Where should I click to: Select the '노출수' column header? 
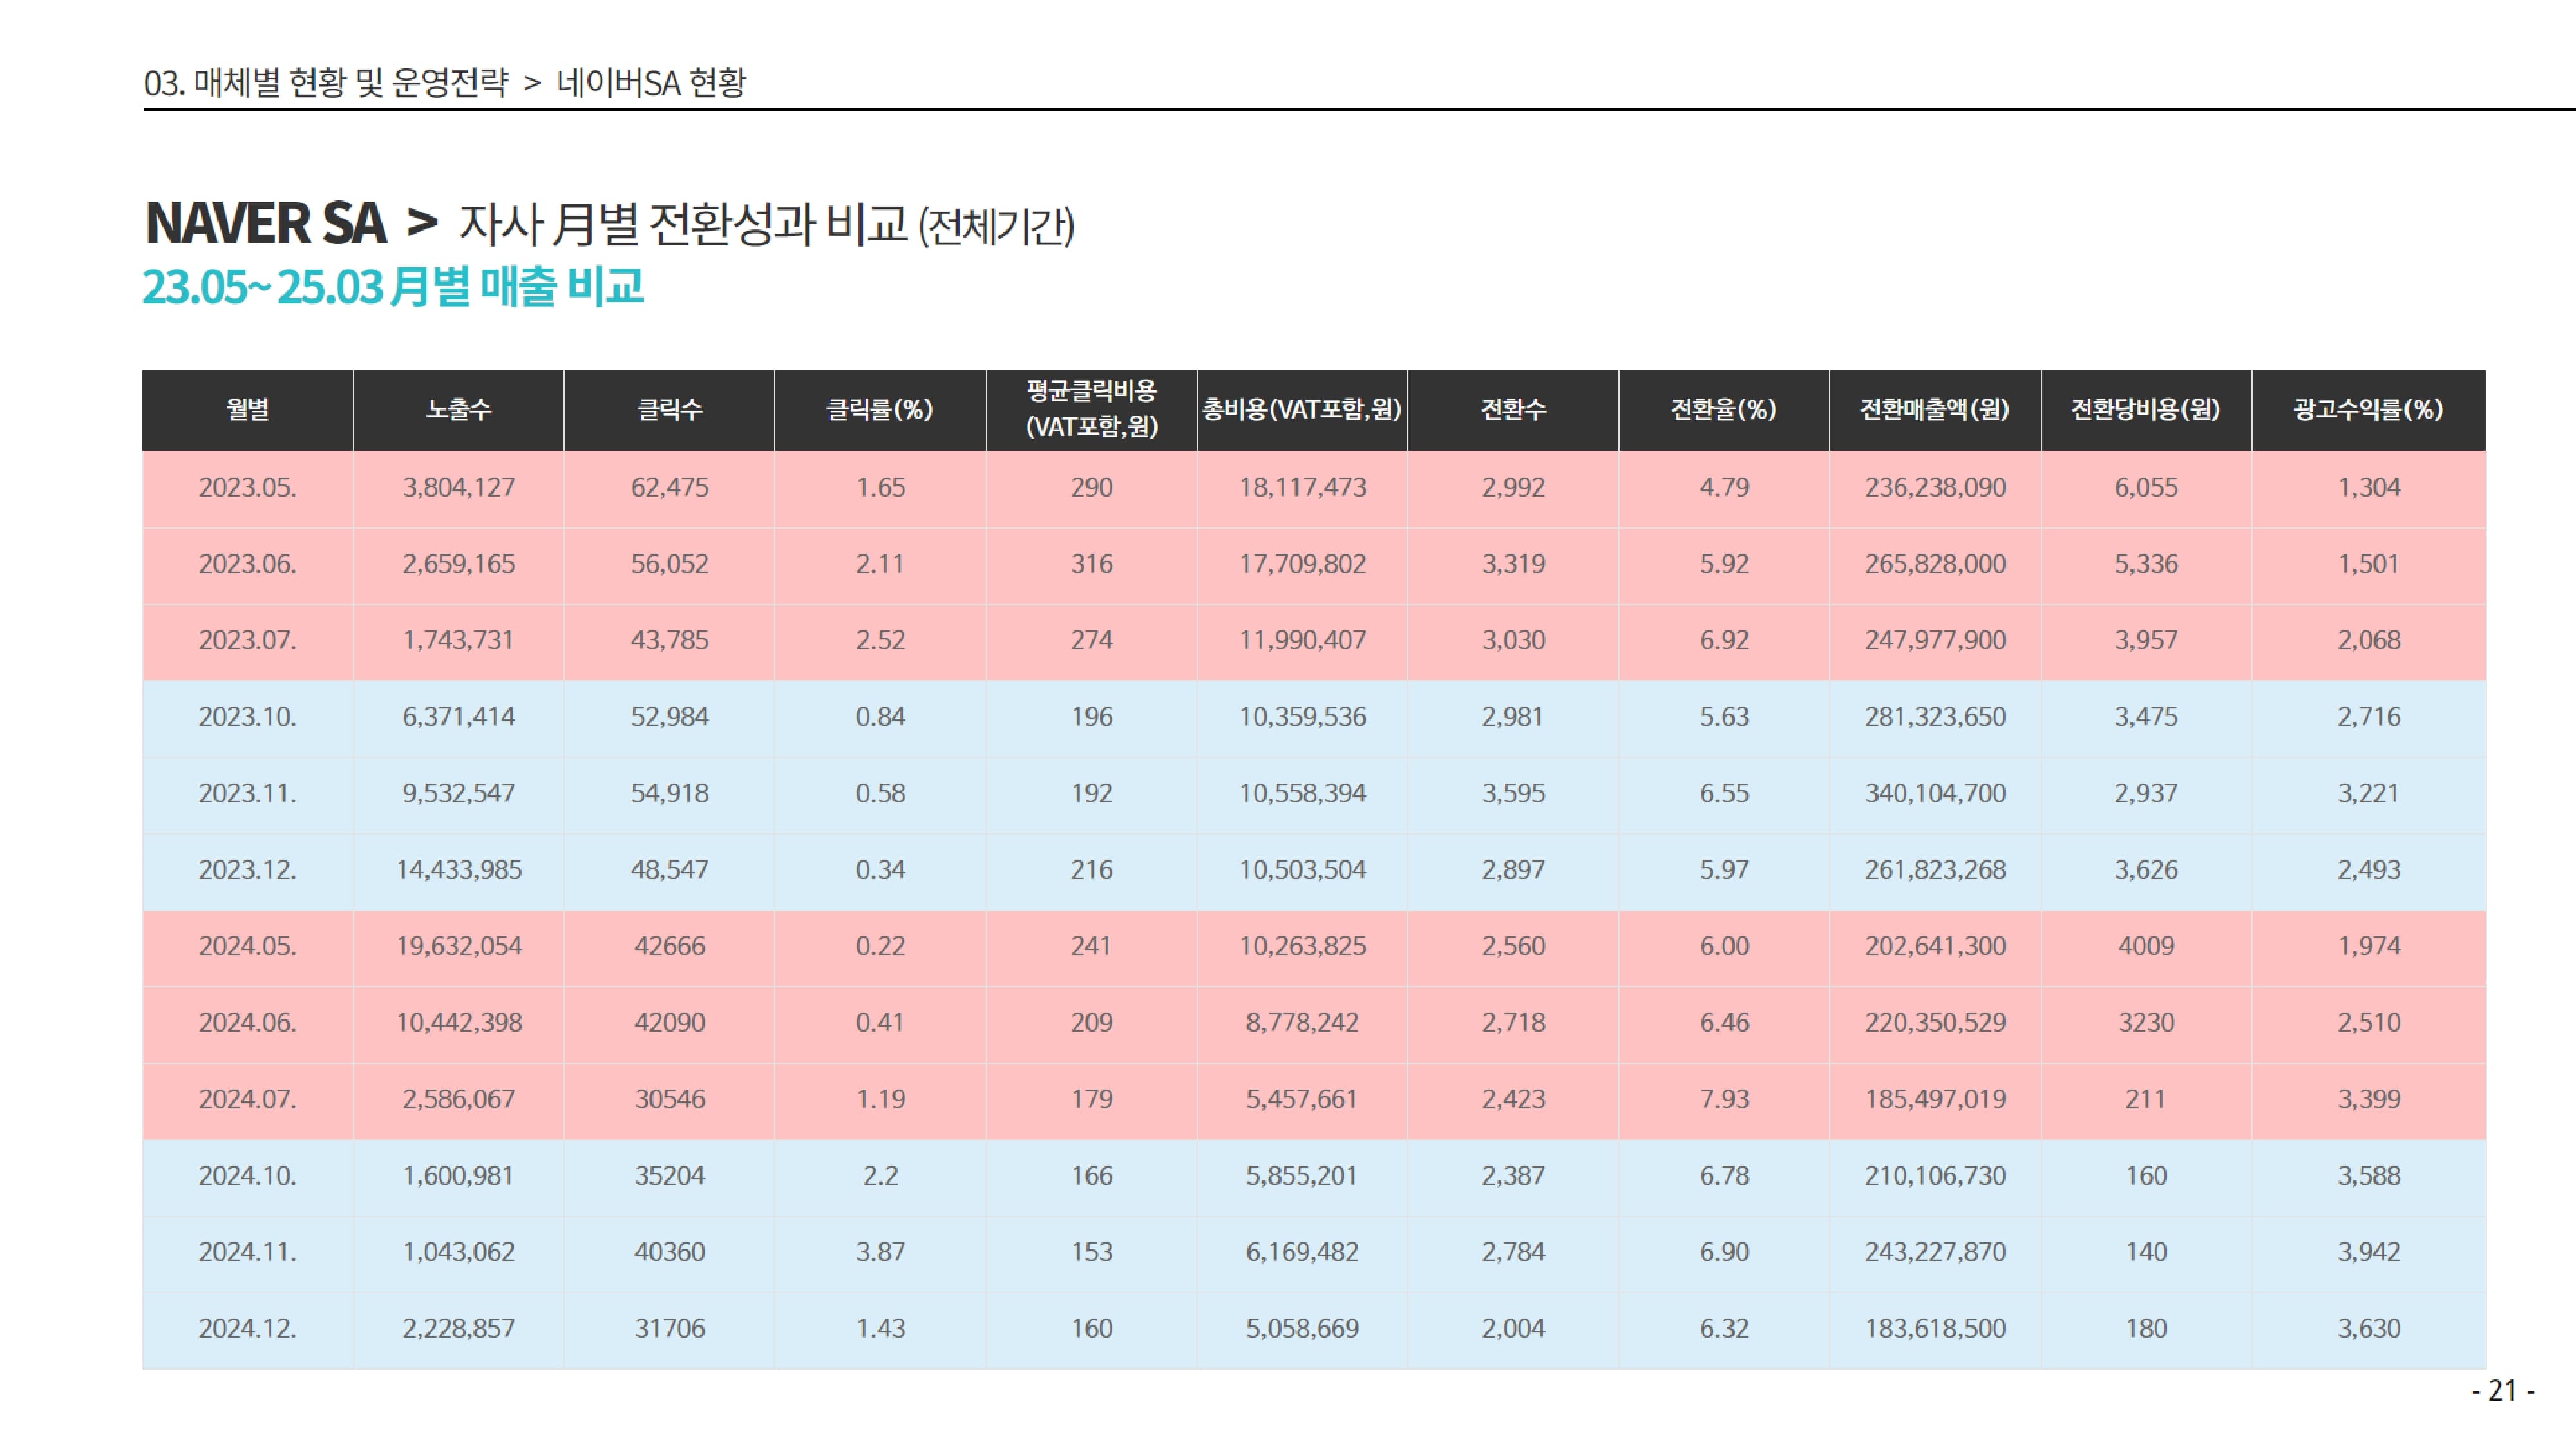[459, 410]
